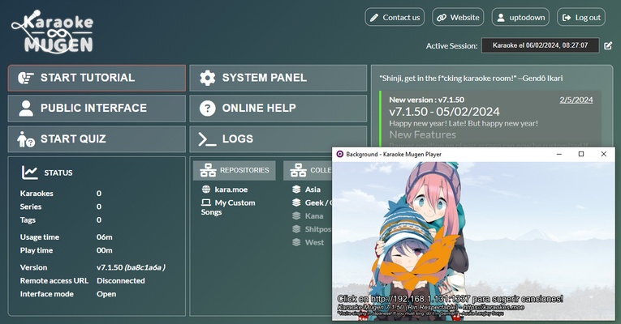The image size is (621, 324).
Task: Launch the Start Tutorial button
Action: pos(97,78)
